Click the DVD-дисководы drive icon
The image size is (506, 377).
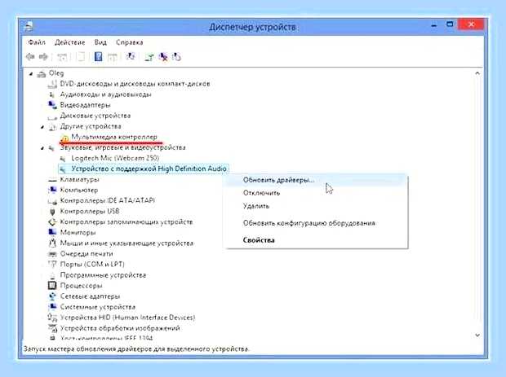(x=52, y=85)
